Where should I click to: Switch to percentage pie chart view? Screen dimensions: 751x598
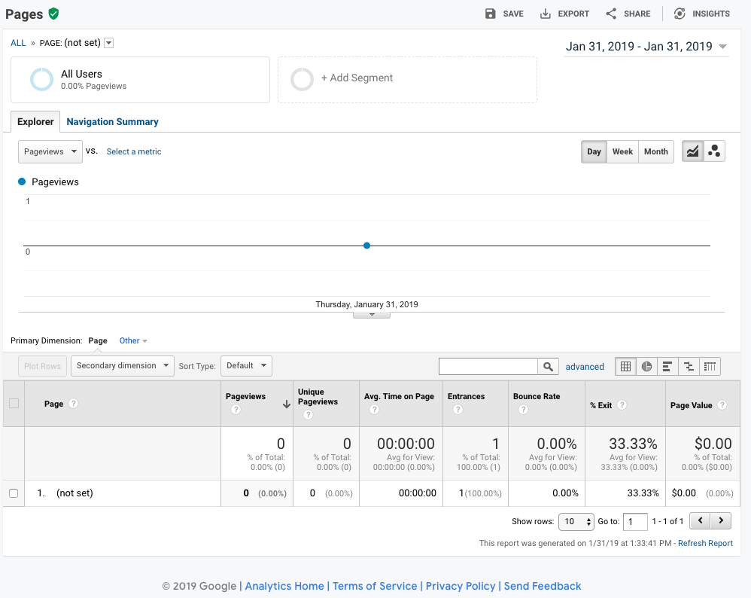tap(646, 366)
